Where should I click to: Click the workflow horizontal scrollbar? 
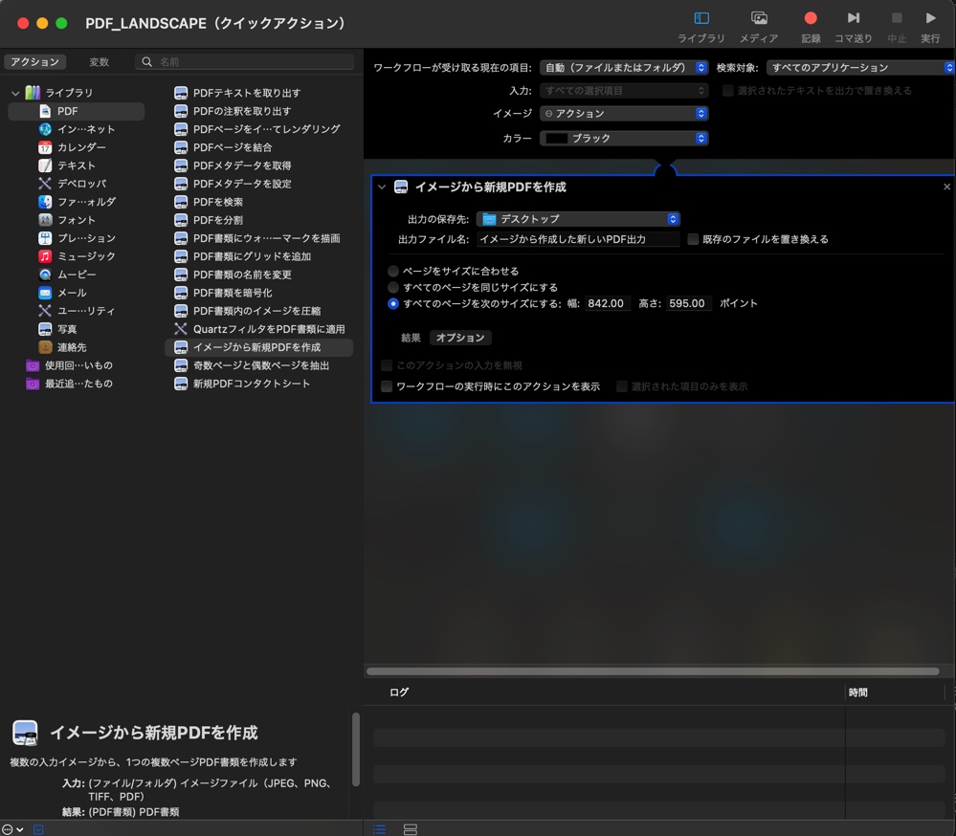point(653,671)
